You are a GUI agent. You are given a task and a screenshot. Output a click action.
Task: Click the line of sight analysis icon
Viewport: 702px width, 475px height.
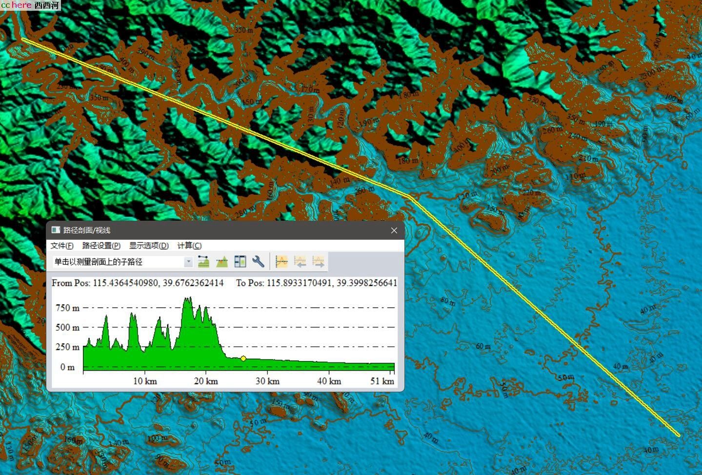point(203,262)
